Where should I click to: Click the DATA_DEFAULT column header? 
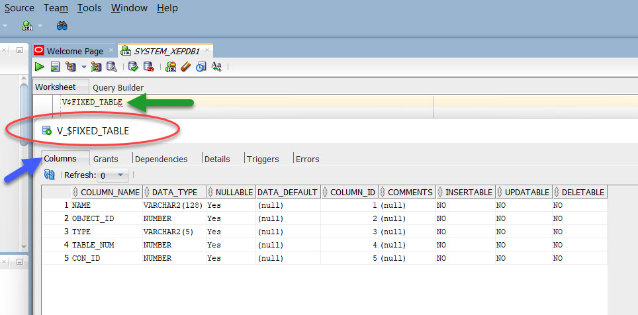tap(288, 192)
